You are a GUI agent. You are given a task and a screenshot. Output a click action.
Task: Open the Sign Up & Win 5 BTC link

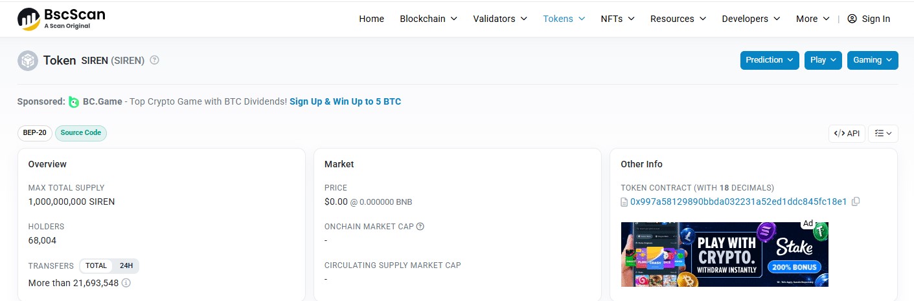pos(345,101)
